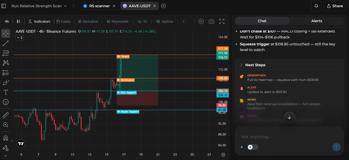The height and width of the screenshot is (160, 349).
Task: Switch to the Chat tab
Action: pyautogui.click(x=262, y=21)
